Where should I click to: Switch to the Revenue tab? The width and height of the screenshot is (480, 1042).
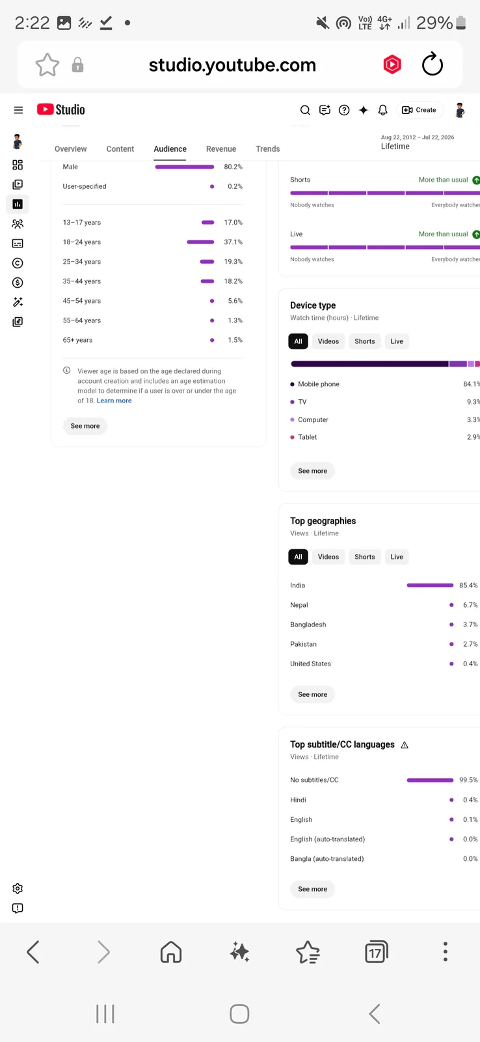[221, 149]
